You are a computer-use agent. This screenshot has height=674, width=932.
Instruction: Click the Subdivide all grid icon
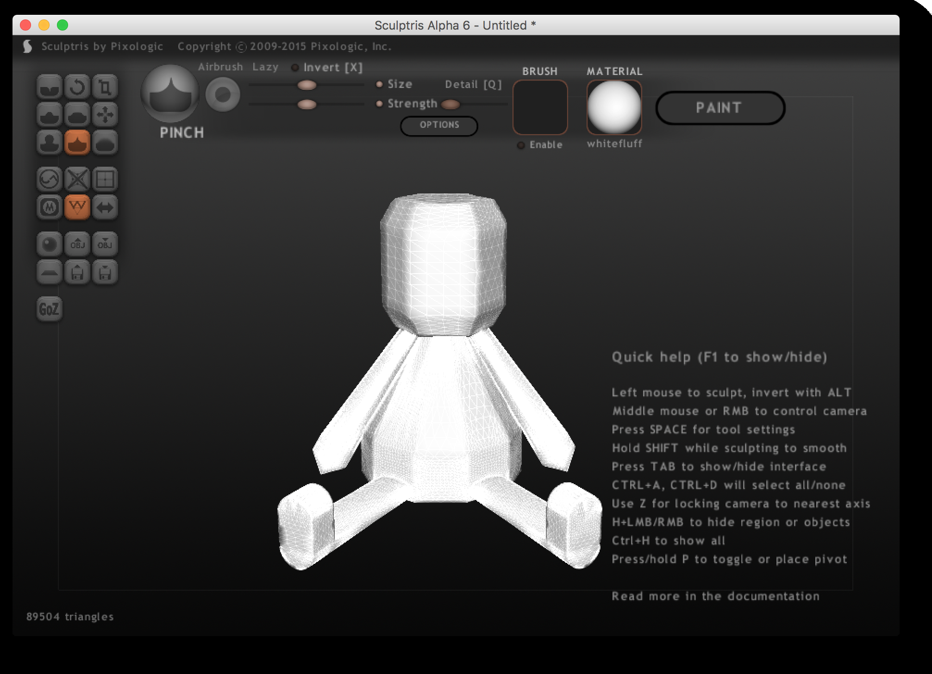(x=105, y=179)
